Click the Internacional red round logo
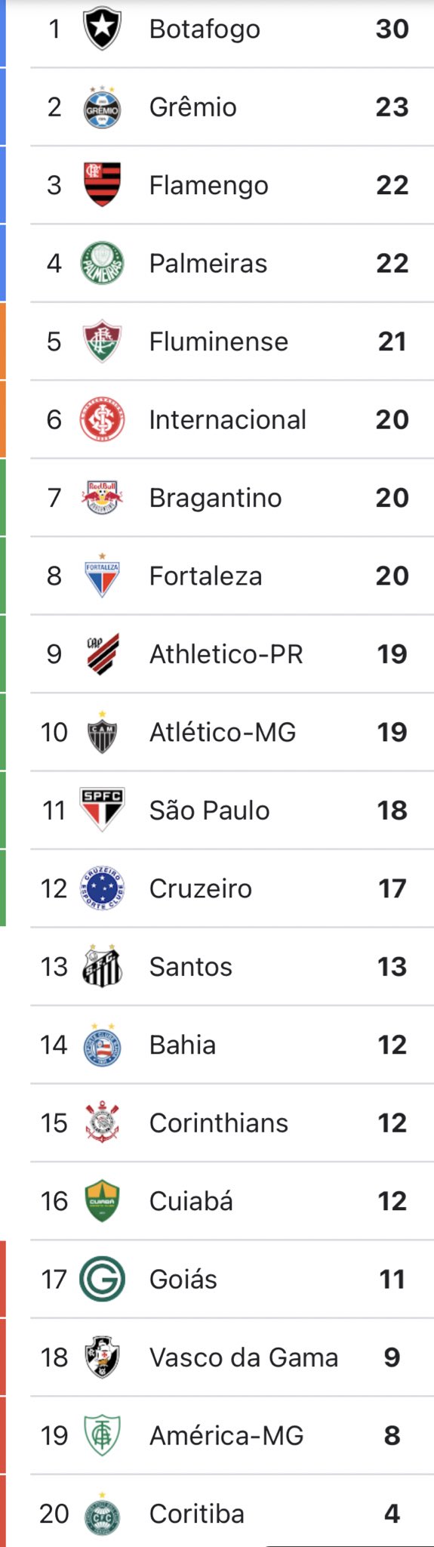The height and width of the screenshot is (1547, 434). pyautogui.click(x=102, y=419)
